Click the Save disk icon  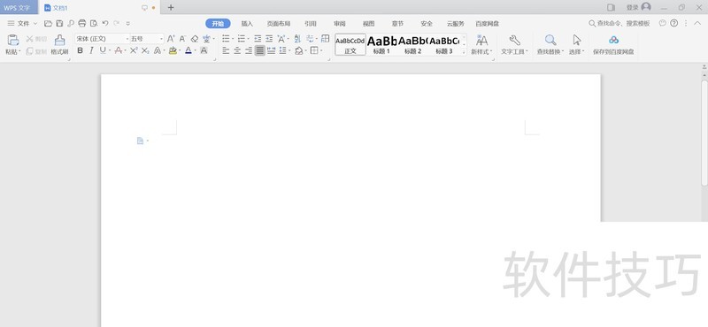(59, 24)
